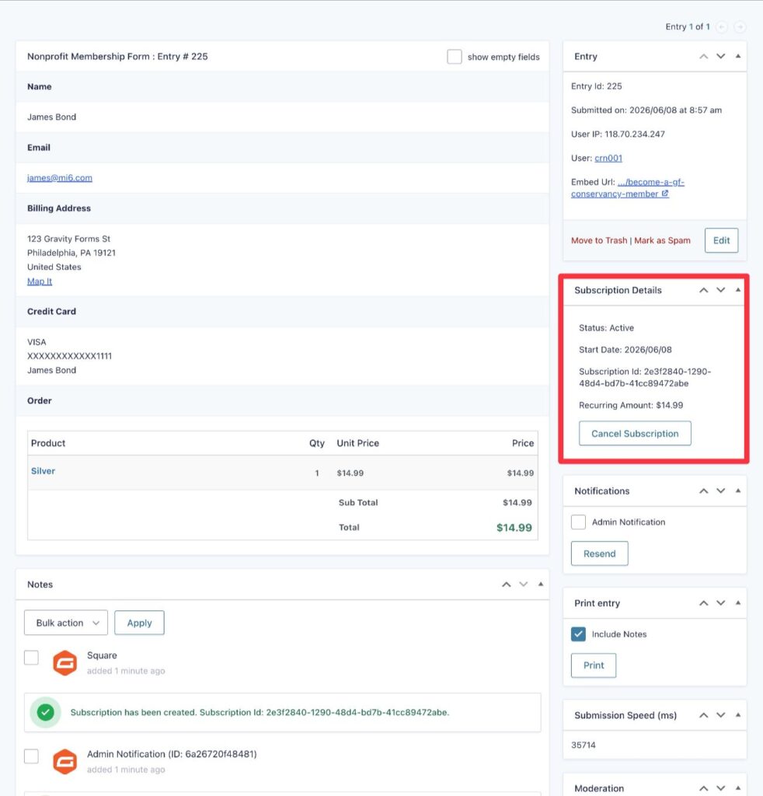This screenshot has width=763, height=796.
Task: Click the Silver product name
Action: pos(43,471)
